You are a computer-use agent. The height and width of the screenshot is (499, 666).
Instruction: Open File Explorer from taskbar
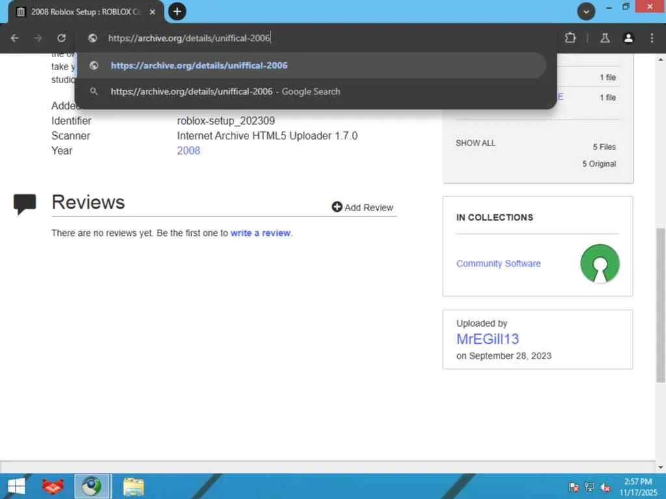click(x=133, y=486)
